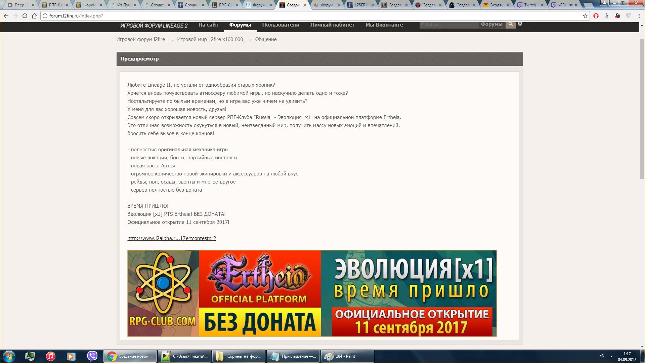Click the ИГРОВОЙ ФОРУМ LINEAGE 2 logo
The width and height of the screenshot is (645, 363).
(x=154, y=26)
